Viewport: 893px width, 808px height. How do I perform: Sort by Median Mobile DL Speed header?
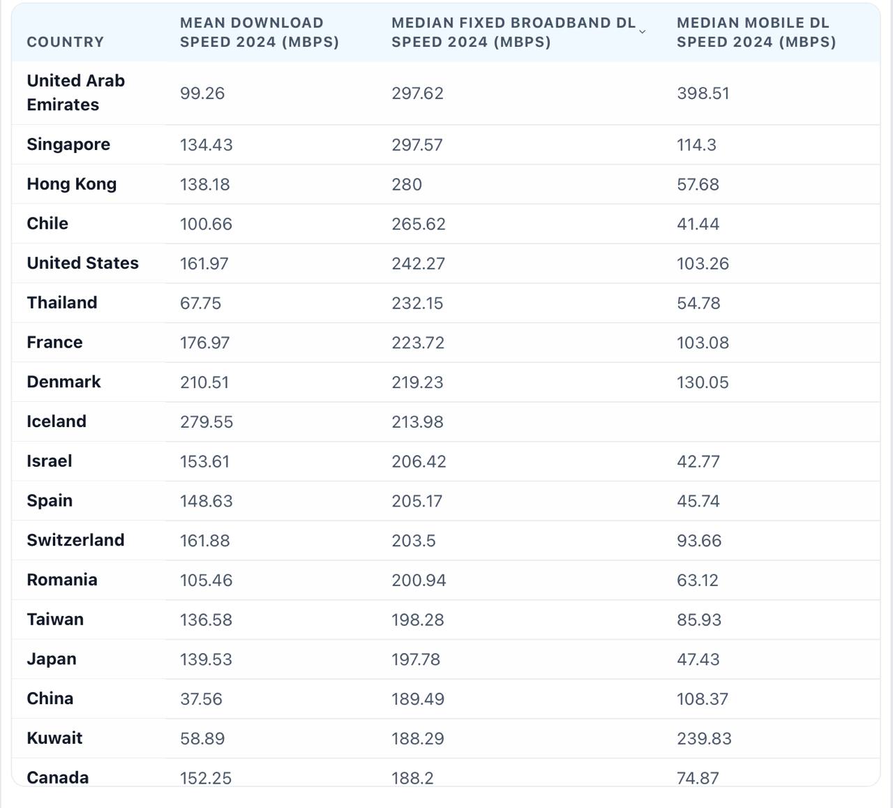(x=756, y=33)
